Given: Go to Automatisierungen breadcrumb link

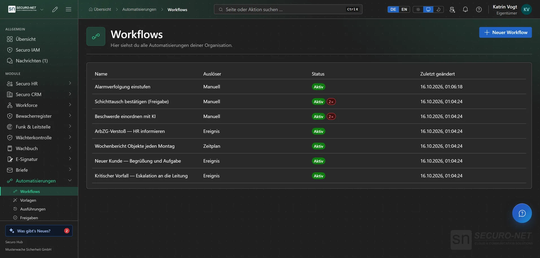Looking at the screenshot, I should pyautogui.click(x=139, y=9).
